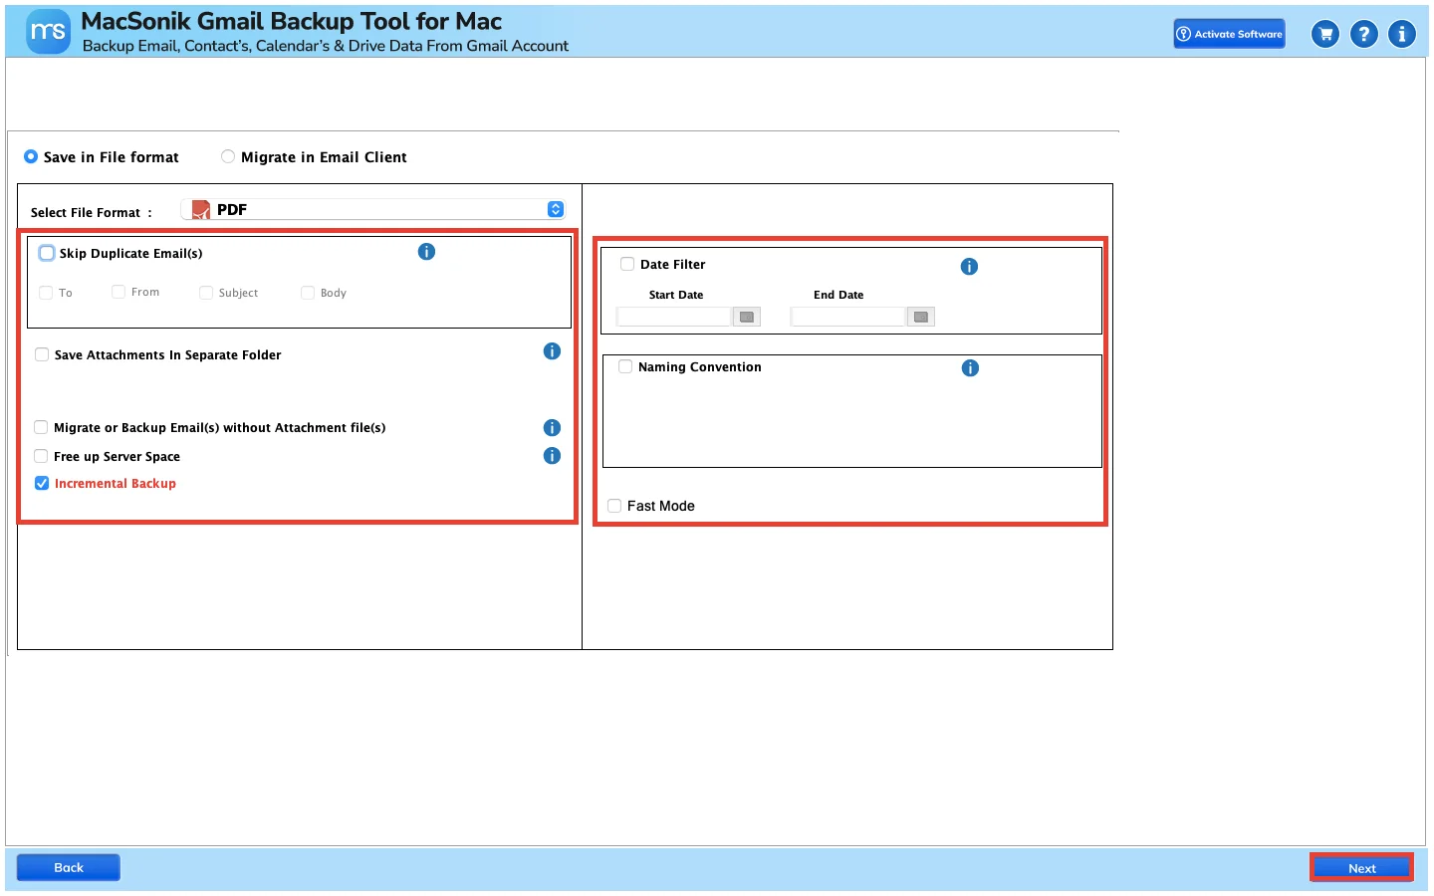
Task: Click the shopping cart purchase icon
Action: click(1325, 34)
